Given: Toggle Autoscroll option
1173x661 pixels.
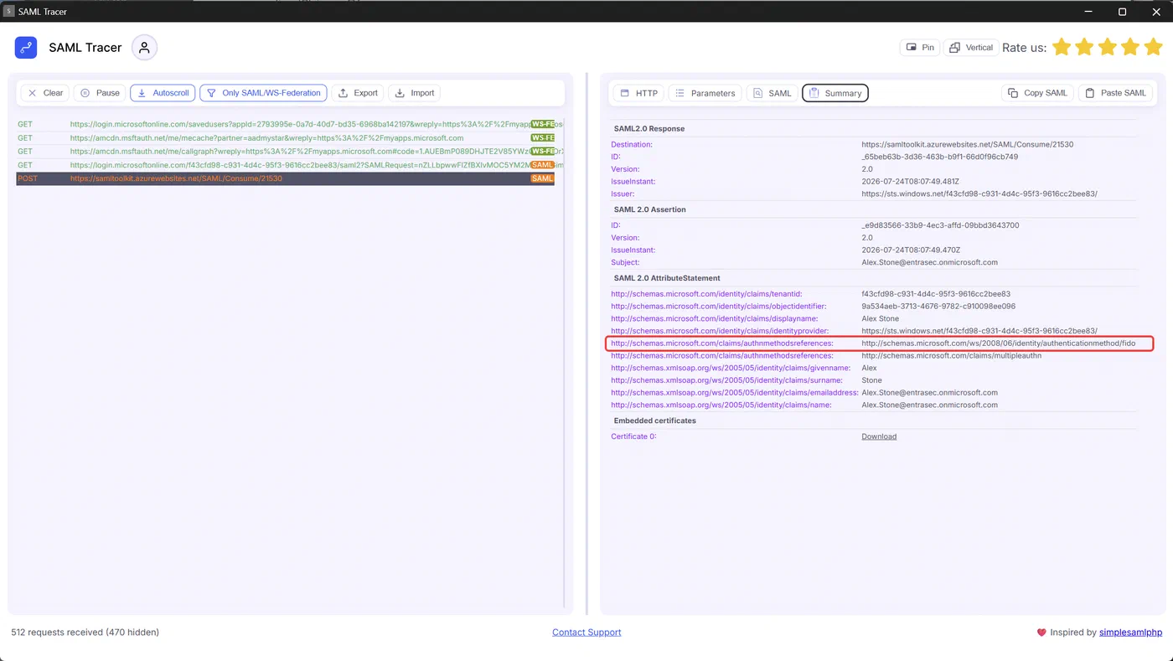Looking at the screenshot, I should (x=163, y=93).
